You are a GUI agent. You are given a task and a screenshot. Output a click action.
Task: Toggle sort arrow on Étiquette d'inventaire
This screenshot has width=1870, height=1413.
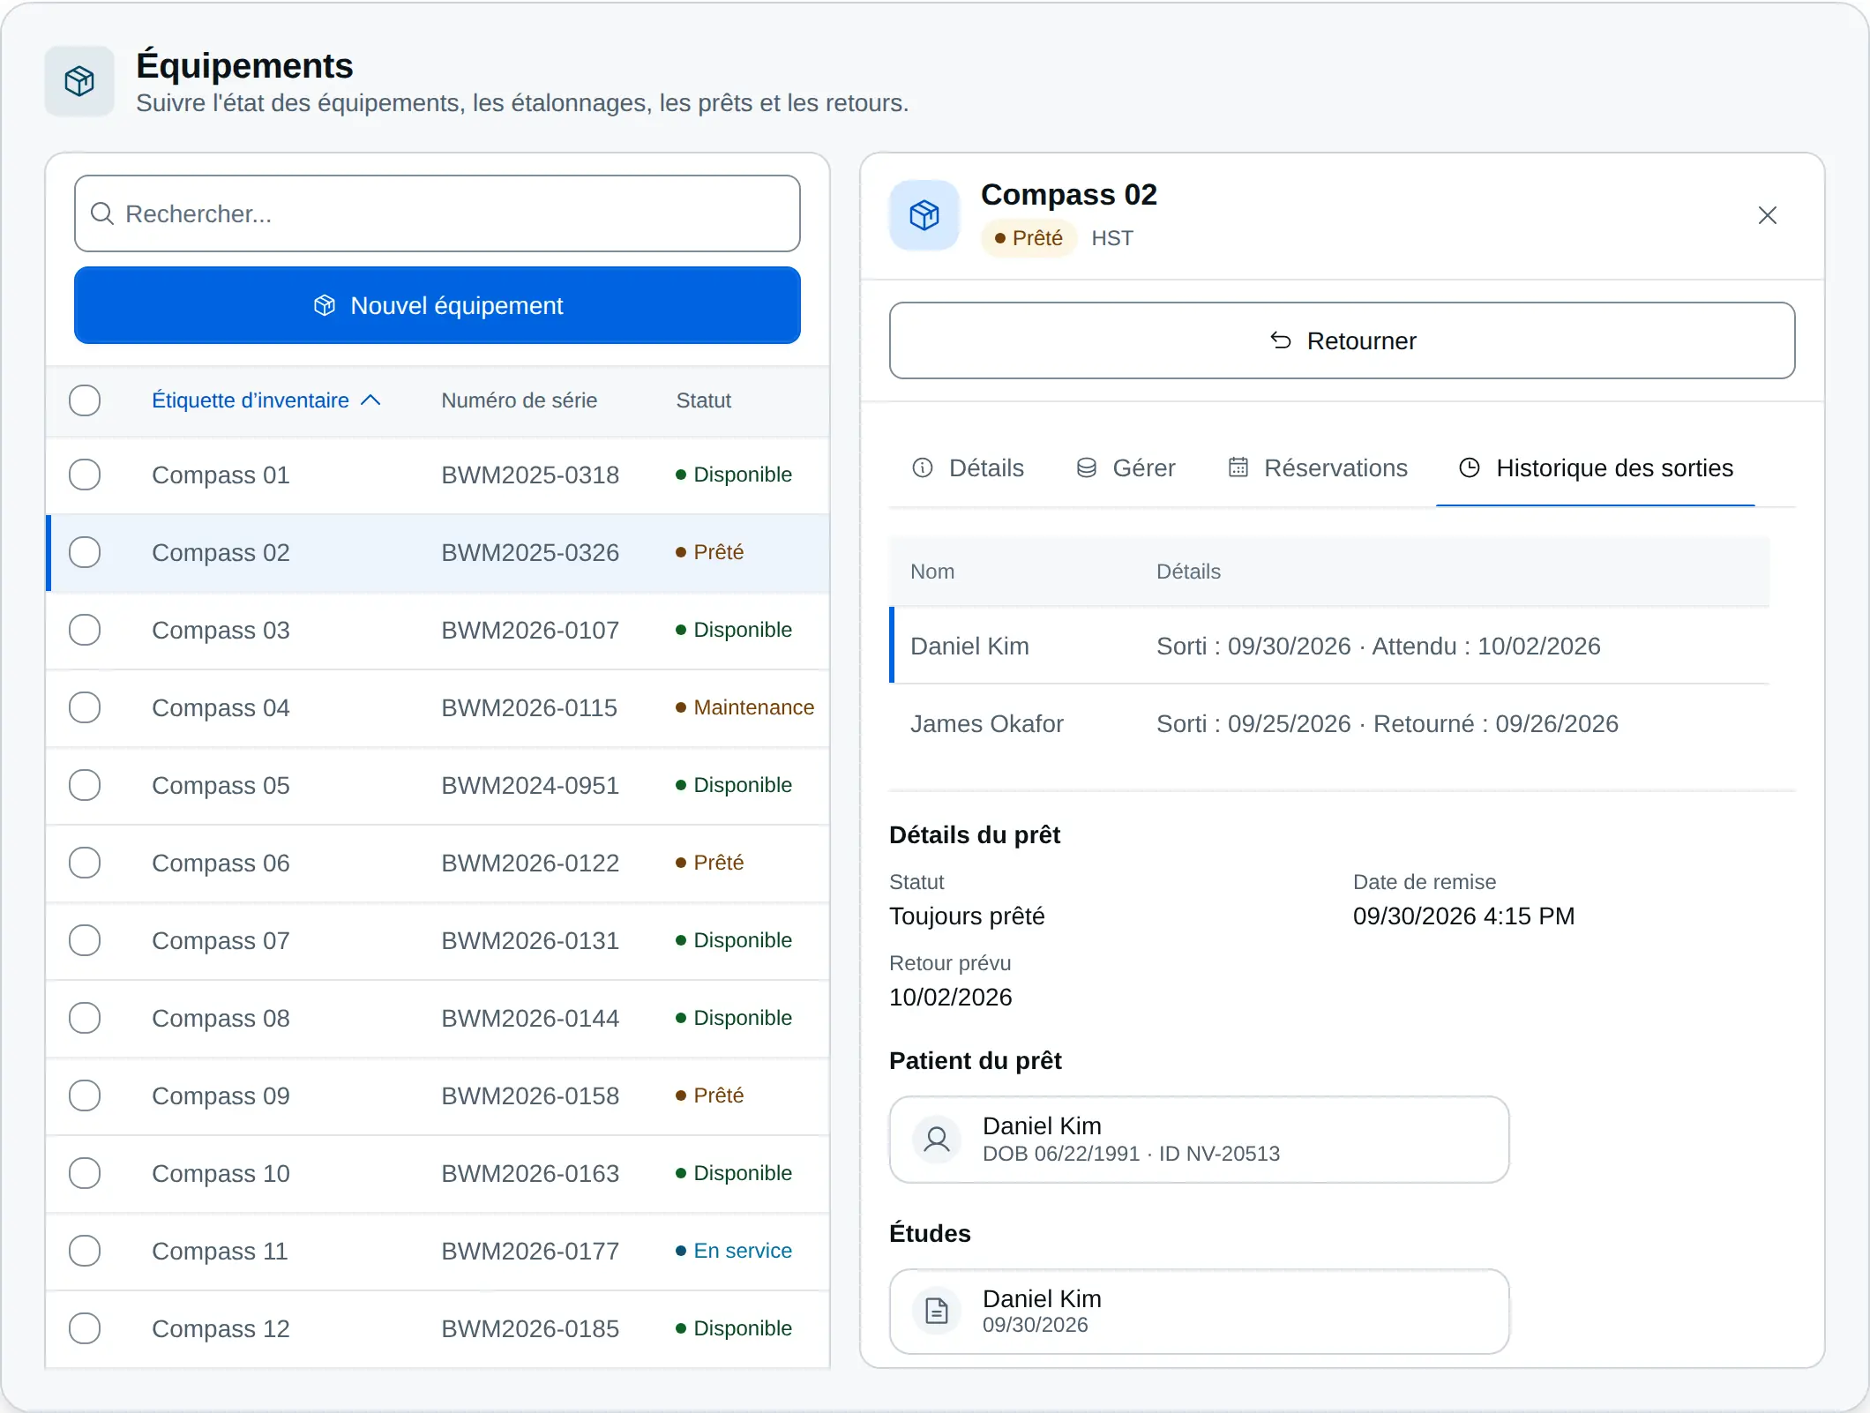pos(371,400)
